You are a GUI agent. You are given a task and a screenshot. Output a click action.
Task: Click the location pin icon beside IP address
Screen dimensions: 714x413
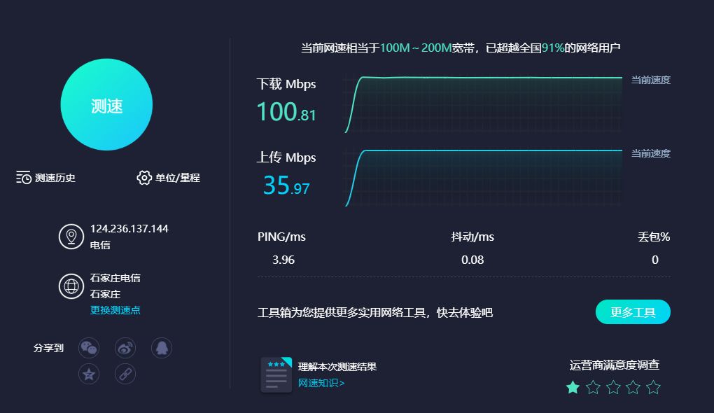71,237
